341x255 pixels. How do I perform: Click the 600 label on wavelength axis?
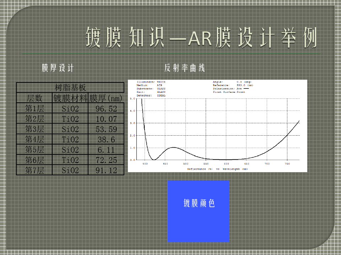click(226, 164)
